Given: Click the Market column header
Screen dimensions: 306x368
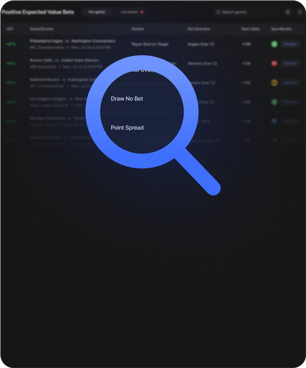Looking at the screenshot, I should [x=138, y=29].
